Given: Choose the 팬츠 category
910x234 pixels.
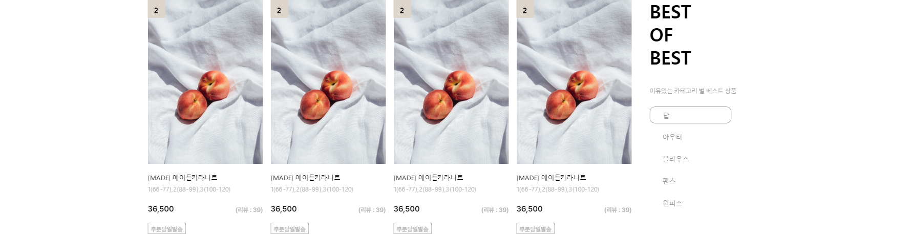Looking at the screenshot, I should pyautogui.click(x=669, y=181).
